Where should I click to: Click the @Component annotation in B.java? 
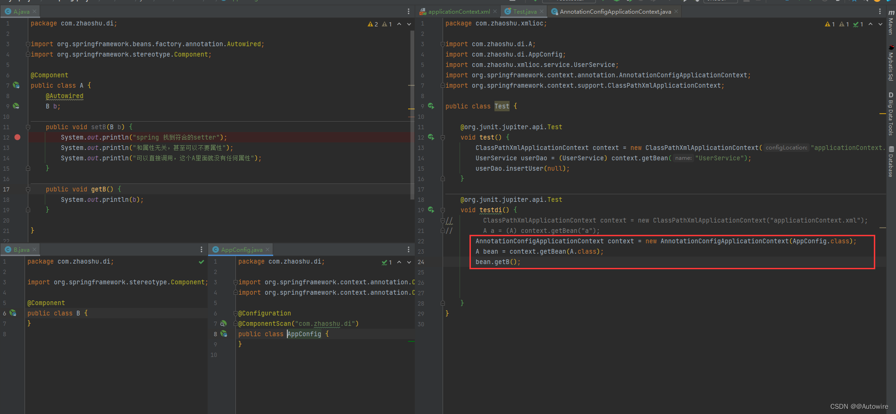pyautogui.click(x=46, y=303)
